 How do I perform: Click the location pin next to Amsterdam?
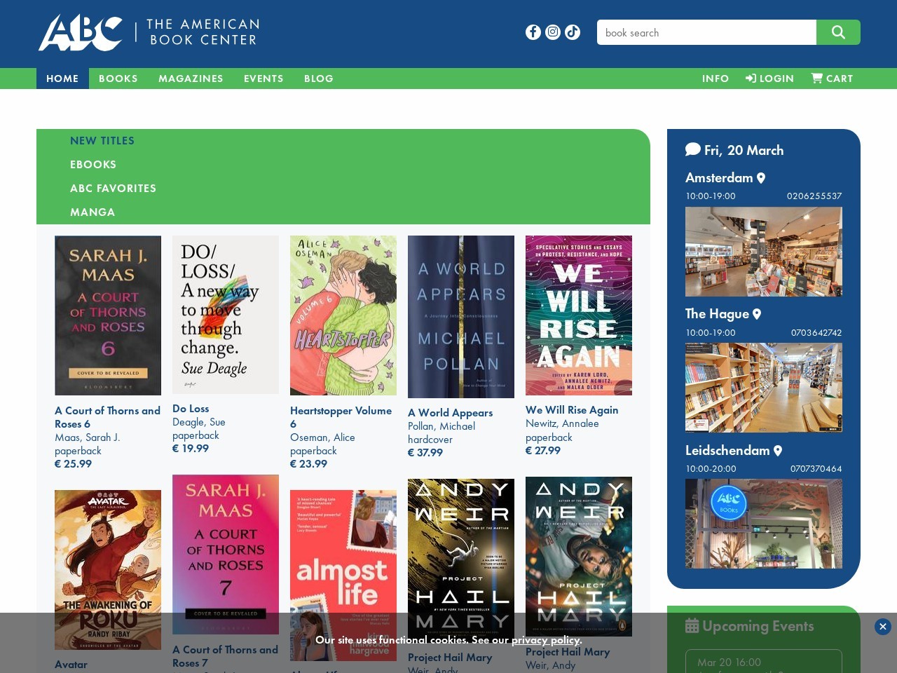point(761,178)
